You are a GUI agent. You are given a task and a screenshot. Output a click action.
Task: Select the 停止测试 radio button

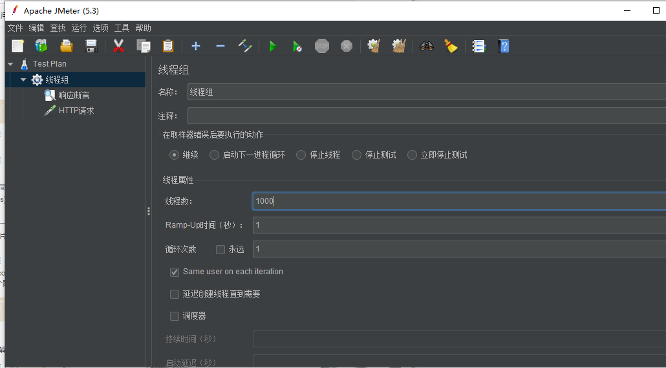point(356,155)
